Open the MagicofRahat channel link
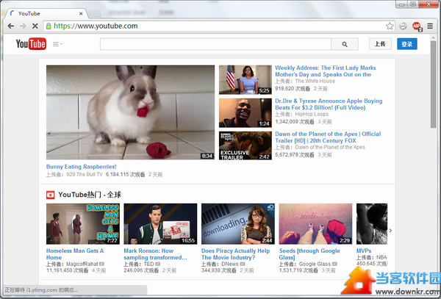 [82, 264]
